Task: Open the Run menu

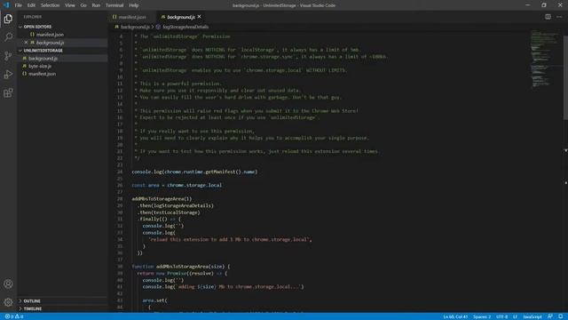Action: tap(96, 5)
